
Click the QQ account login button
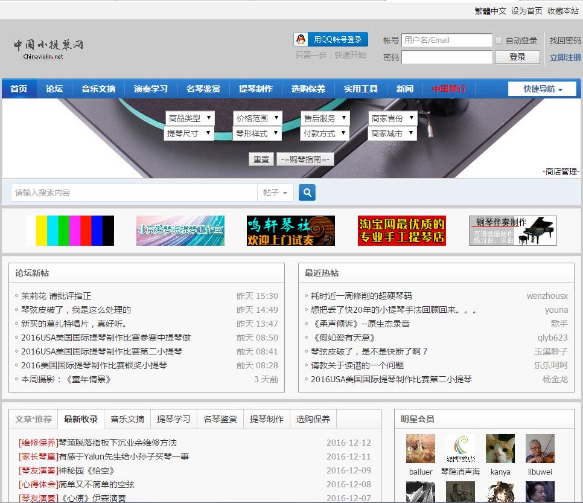click(331, 39)
